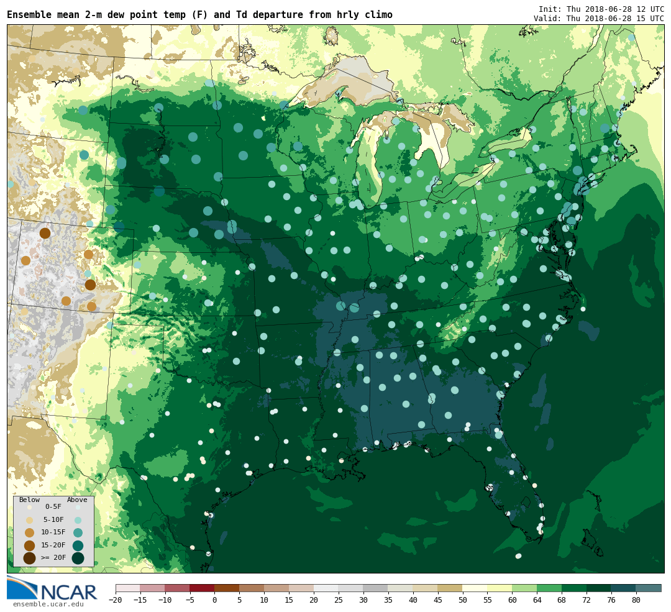Select the Above '>= 20F' legend circle
The width and height of the screenshot is (671, 612).
click(x=78, y=558)
